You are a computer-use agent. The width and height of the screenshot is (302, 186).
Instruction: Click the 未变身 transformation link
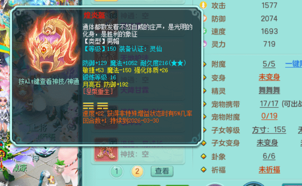tap(269, 77)
